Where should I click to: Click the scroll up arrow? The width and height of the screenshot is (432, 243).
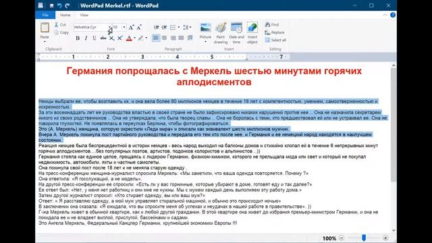coord(394,65)
